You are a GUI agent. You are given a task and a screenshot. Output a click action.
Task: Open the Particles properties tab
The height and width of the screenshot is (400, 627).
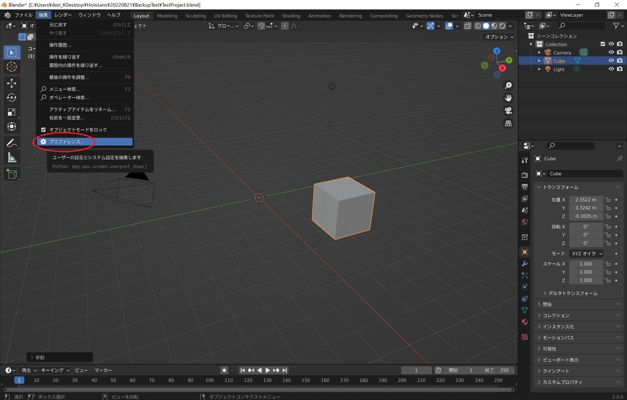tap(525, 275)
